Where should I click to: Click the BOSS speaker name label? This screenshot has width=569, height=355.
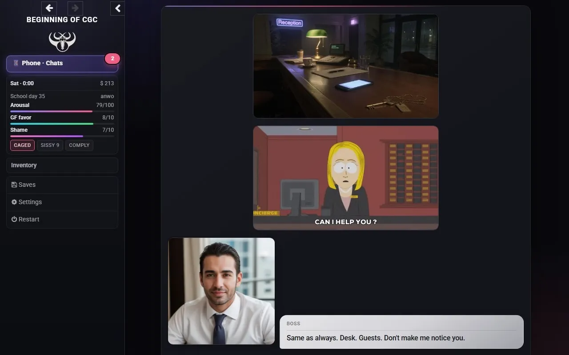tap(293, 324)
